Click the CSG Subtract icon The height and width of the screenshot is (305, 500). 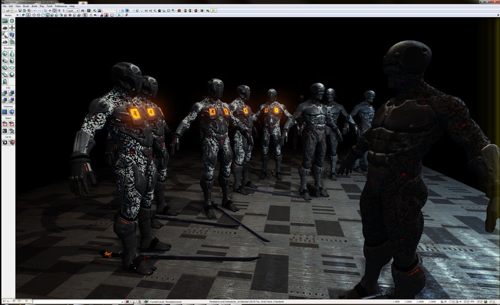[11, 93]
